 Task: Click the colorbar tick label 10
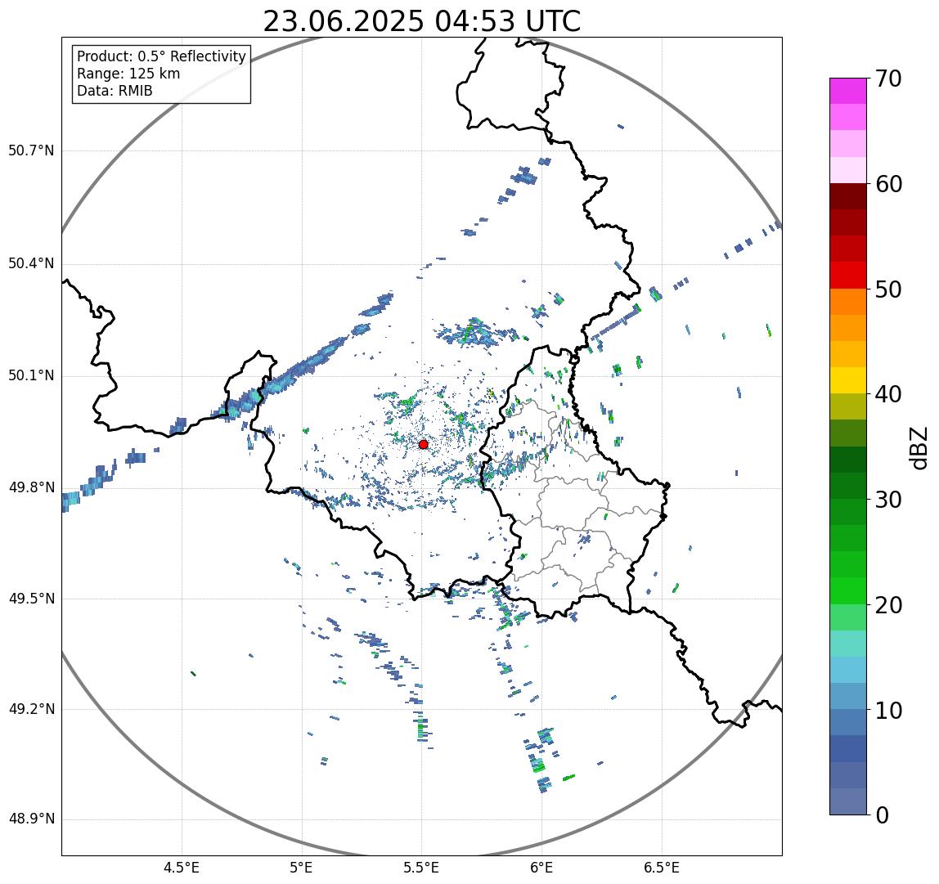tap(888, 711)
